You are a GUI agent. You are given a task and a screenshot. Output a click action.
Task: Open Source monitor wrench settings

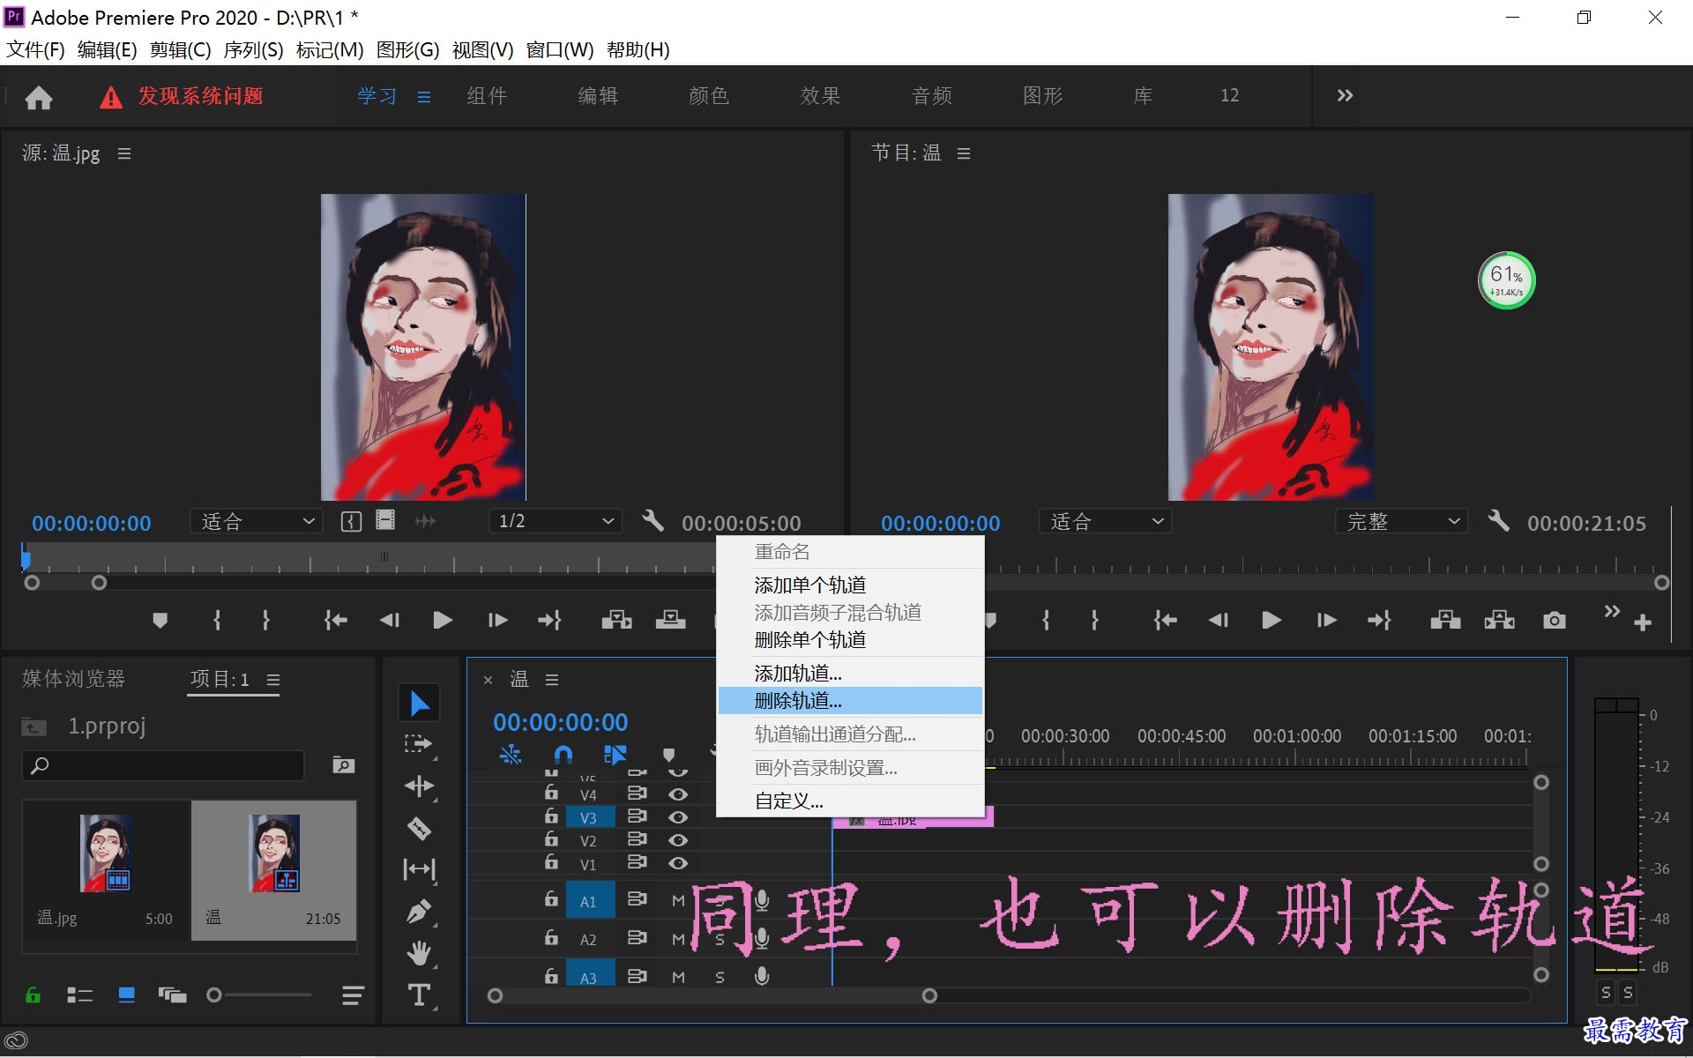click(x=653, y=521)
